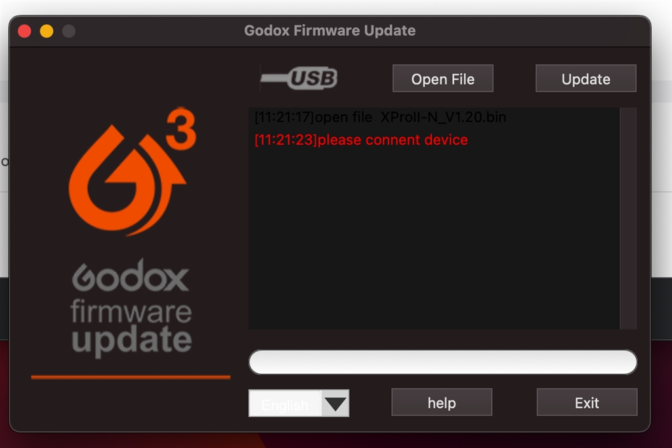The image size is (672, 448).
Task: Exit the firmware updater
Action: point(587,402)
